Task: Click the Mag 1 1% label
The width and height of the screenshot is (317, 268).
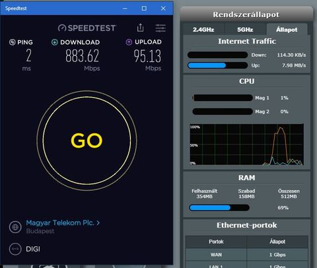Action: click(271, 98)
